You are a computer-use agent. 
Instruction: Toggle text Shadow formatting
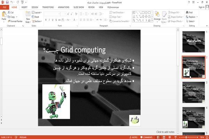56,20
